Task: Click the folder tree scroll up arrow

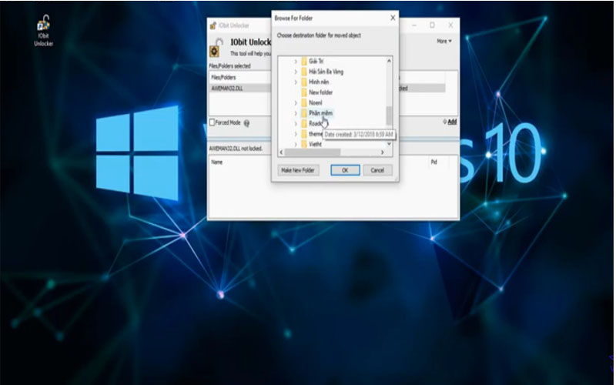Action: (x=389, y=61)
